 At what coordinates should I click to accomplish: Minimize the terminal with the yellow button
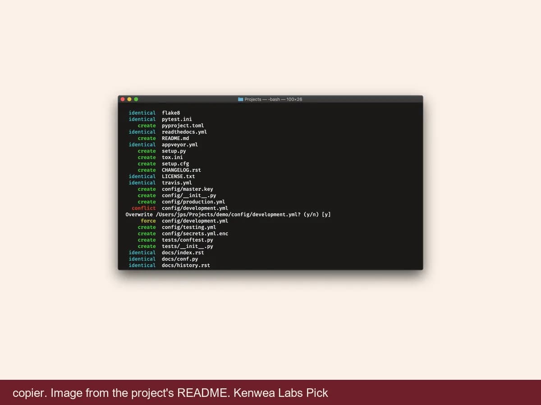pyautogui.click(x=129, y=99)
